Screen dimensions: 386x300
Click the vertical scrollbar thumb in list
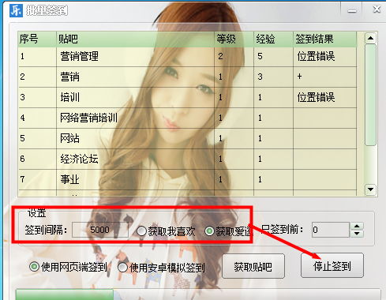pyautogui.click(x=370, y=95)
